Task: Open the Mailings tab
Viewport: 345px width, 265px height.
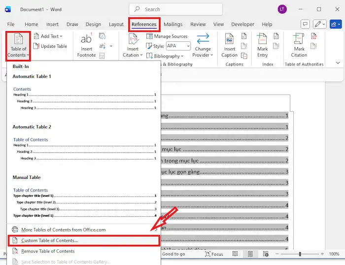Action: coord(173,24)
